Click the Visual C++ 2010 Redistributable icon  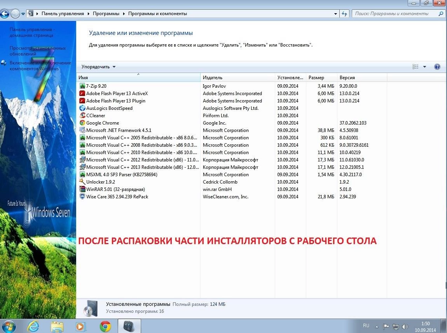(82, 153)
